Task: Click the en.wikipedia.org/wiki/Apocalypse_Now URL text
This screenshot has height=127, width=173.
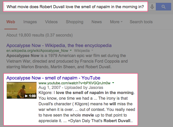Action: tap(37, 51)
